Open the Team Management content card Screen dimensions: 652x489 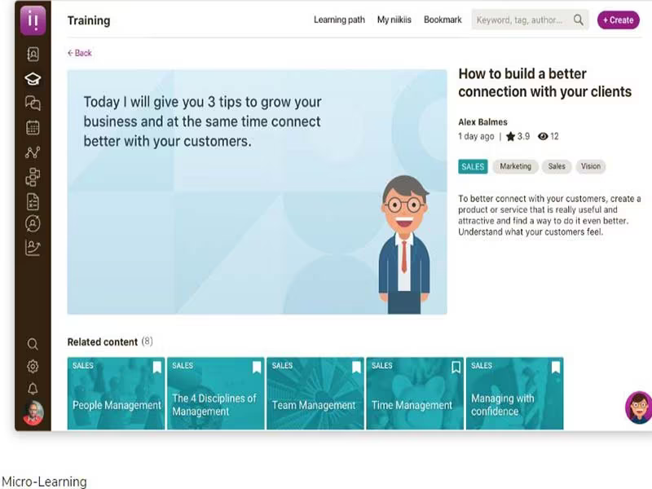click(315, 394)
